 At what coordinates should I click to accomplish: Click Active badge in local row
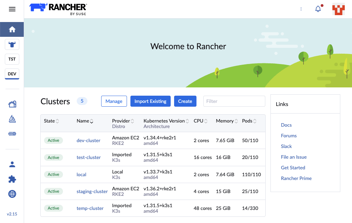(53, 174)
